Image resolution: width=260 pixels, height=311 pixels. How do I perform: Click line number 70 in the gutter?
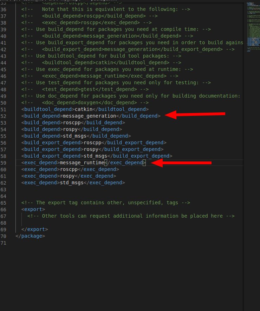(x=4, y=236)
